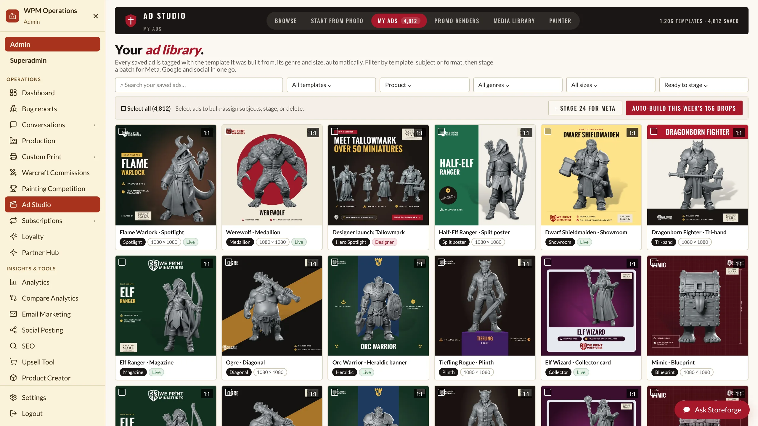
Task: Open the Media Library tab
Action: [514, 21]
